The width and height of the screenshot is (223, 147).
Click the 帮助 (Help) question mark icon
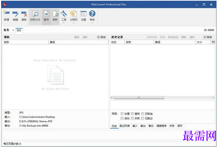92,14
